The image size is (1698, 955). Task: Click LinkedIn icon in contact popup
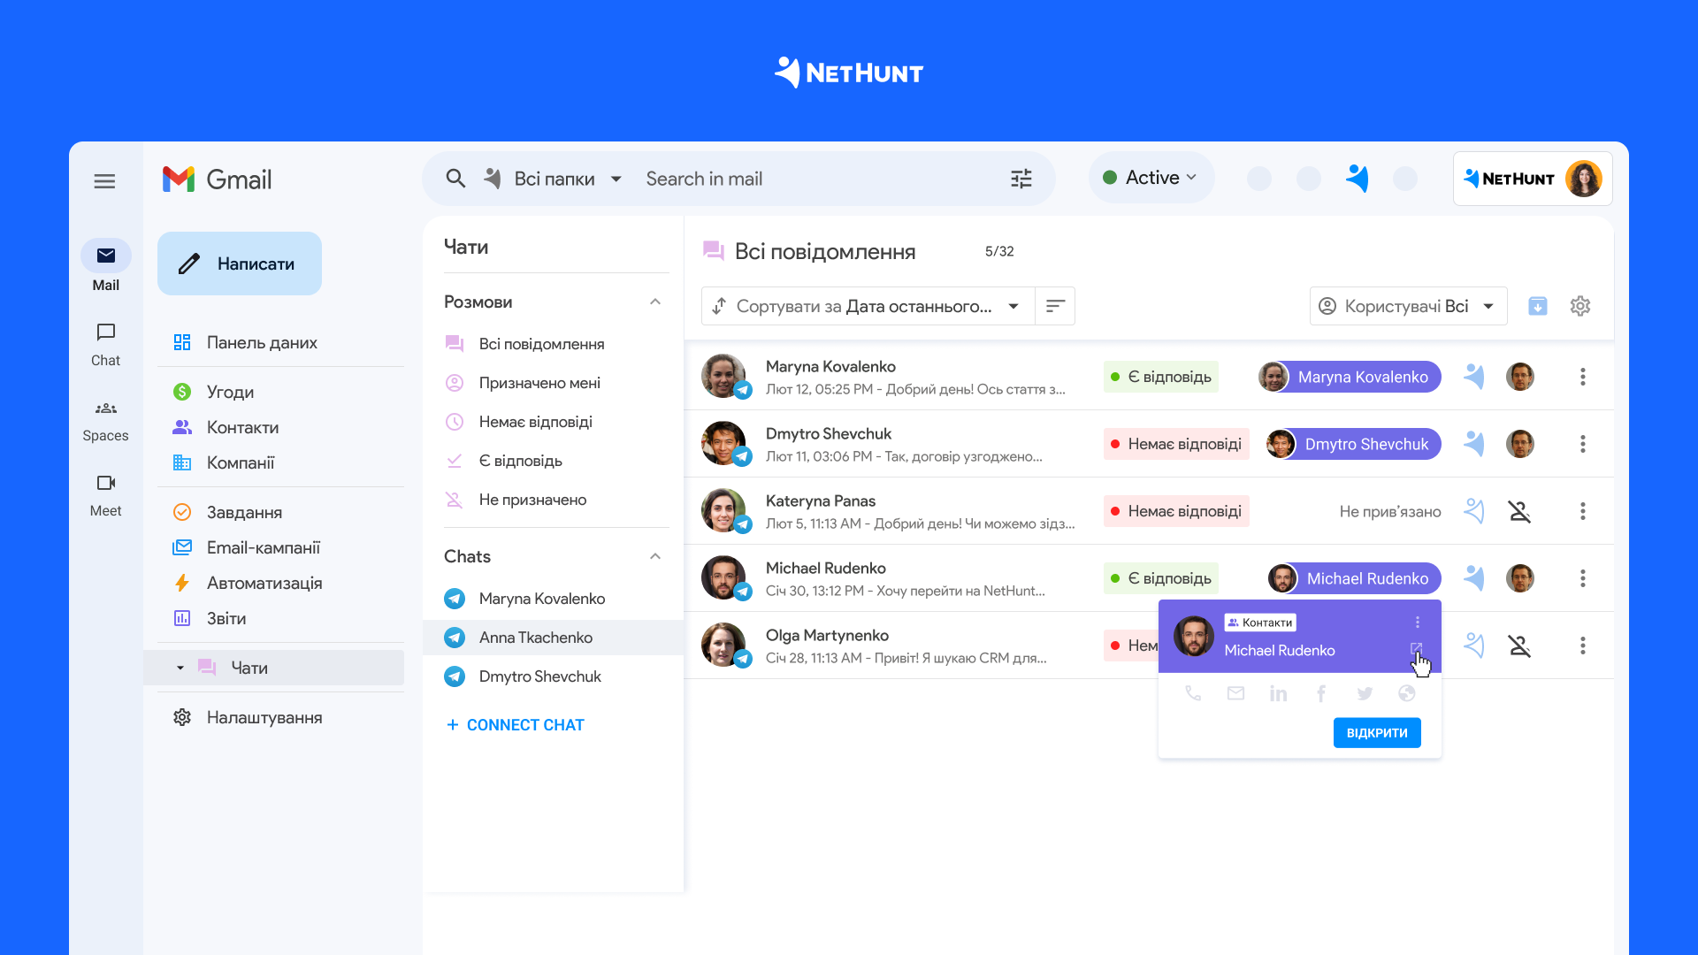click(x=1278, y=693)
